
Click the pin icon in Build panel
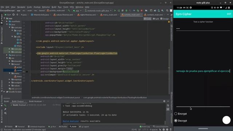[x=5, y=109]
